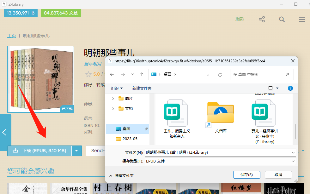The height and width of the screenshot is (194, 310).
Task: Click the 桌面 segment in address bar
Action: point(167,74)
